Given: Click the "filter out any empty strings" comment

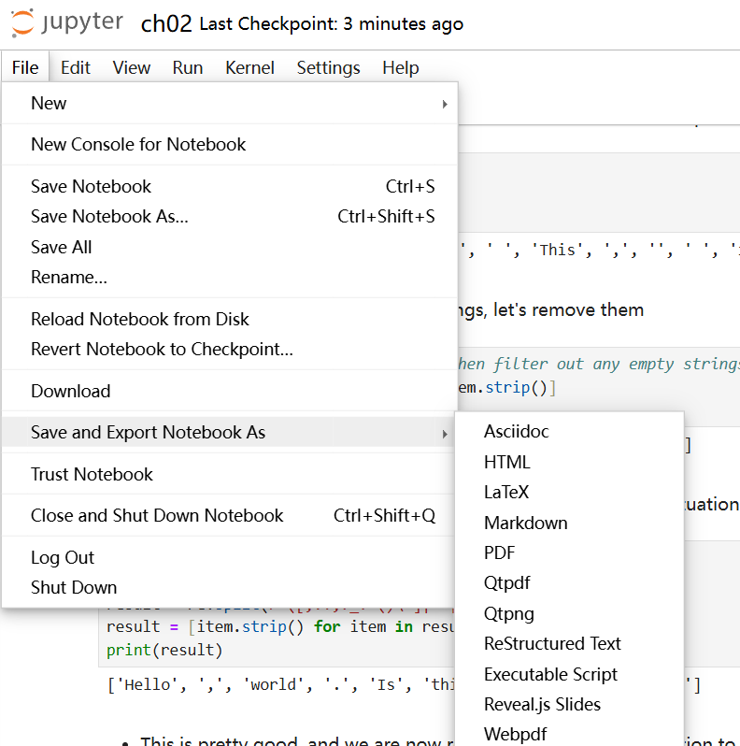Looking at the screenshot, I should tap(617, 365).
